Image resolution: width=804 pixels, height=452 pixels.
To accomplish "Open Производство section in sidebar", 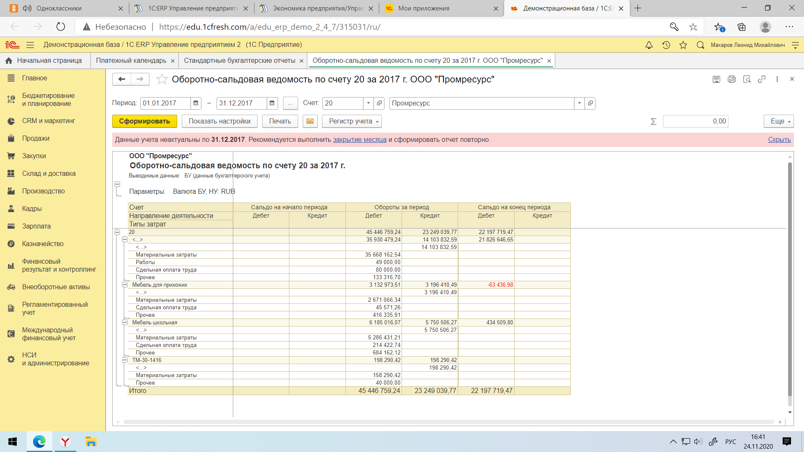I will (x=44, y=191).
